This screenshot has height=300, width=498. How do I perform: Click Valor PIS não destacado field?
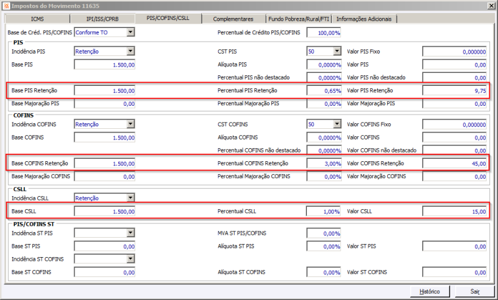(x=454, y=77)
